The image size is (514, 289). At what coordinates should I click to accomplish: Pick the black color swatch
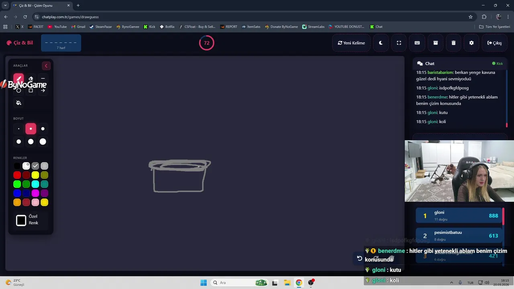17,166
